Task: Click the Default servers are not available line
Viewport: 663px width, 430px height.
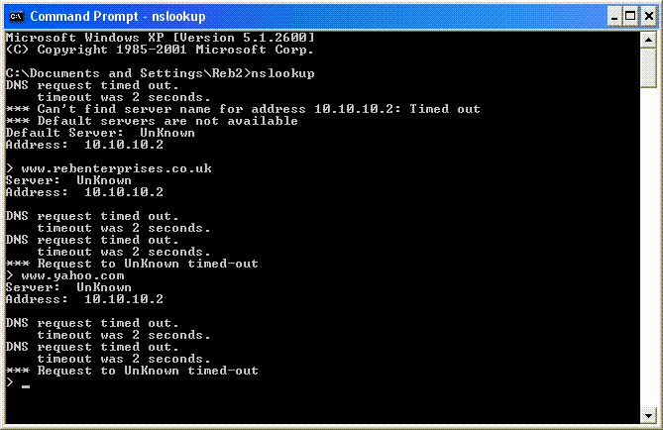Action: [152, 121]
